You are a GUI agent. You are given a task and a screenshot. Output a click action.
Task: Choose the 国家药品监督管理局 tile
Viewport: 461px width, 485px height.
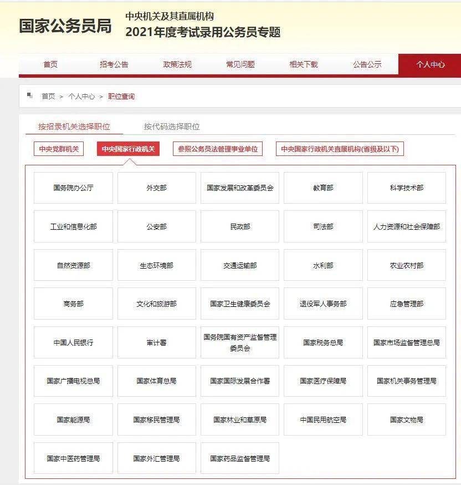coord(240,458)
